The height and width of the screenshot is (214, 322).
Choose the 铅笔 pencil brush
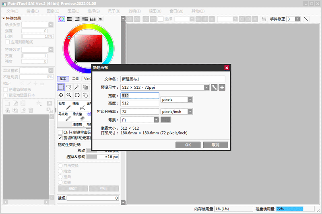click(64, 106)
